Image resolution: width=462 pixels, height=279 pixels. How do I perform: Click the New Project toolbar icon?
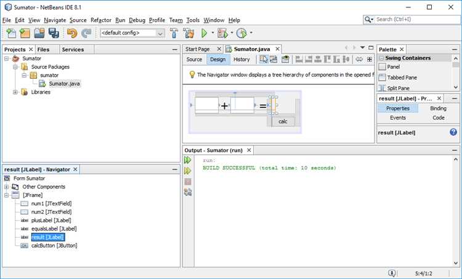(25, 33)
